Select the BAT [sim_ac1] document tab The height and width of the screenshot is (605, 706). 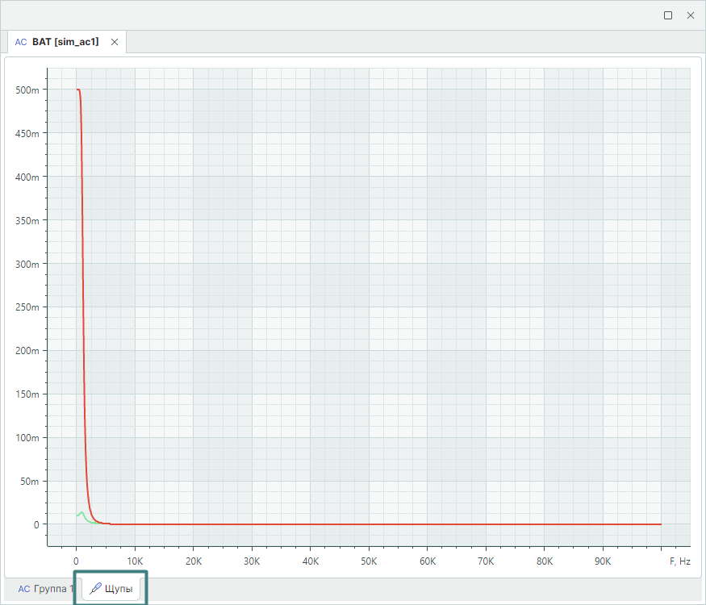[65, 41]
